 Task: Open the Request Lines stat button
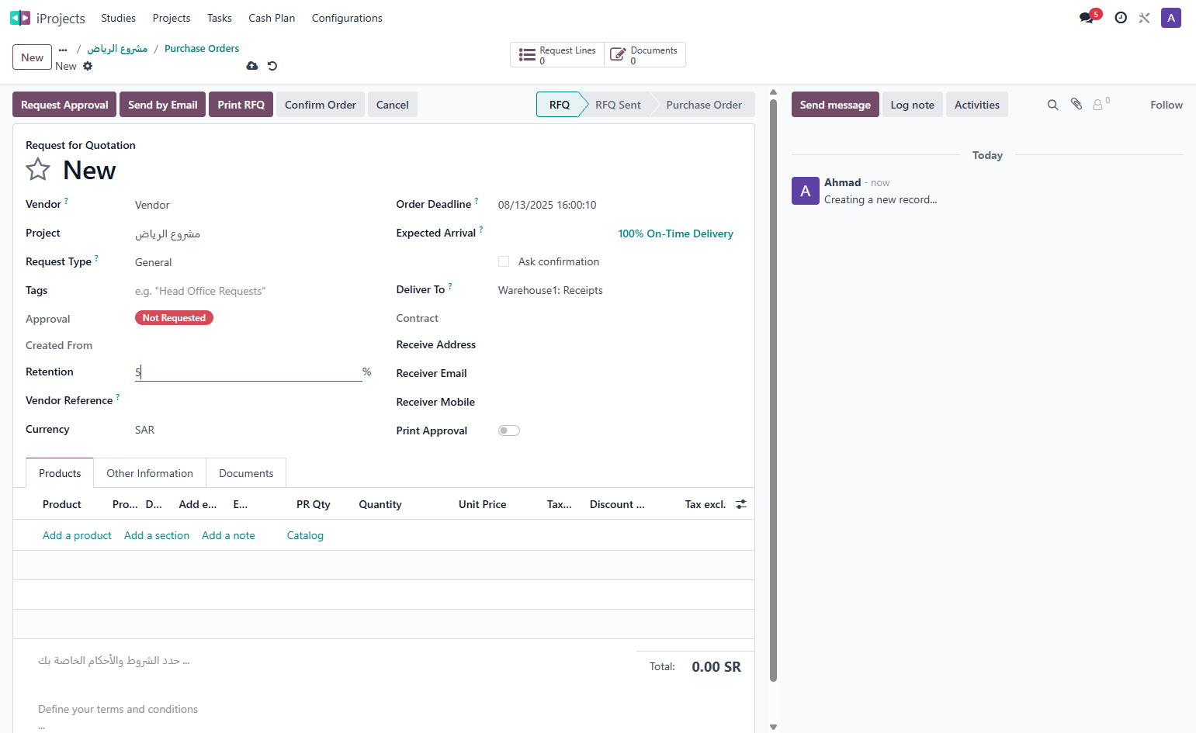click(557, 55)
